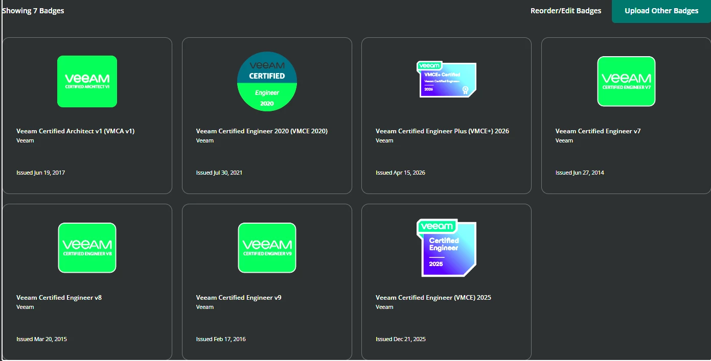Click the Certified Engineer V8 badge image
The height and width of the screenshot is (361, 711).
click(x=87, y=248)
